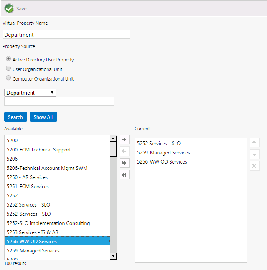Select Computer Organizational Unit radio button
This screenshot has height=270, width=267.
8,78
